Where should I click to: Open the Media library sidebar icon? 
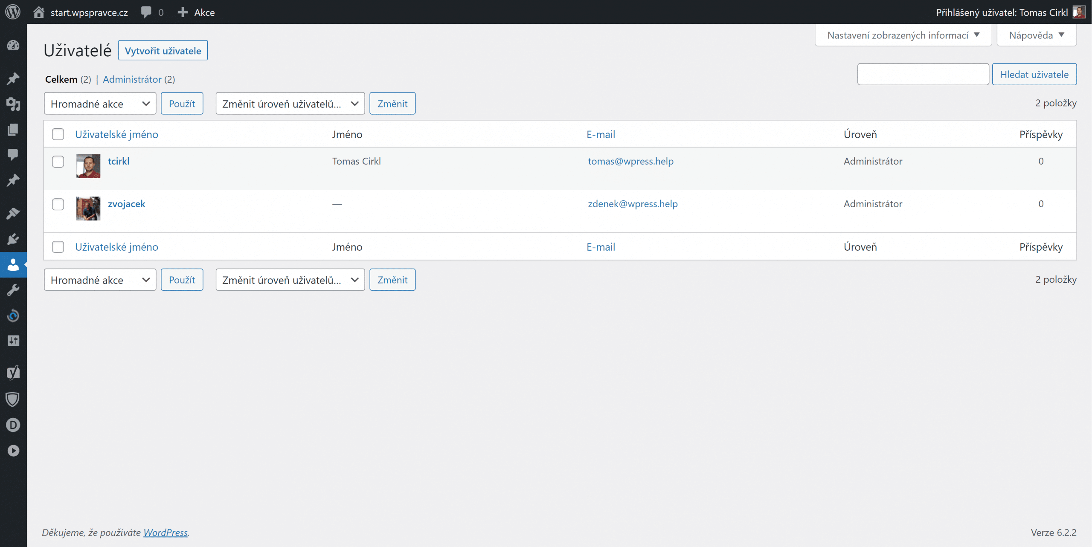click(x=13, y=104)
